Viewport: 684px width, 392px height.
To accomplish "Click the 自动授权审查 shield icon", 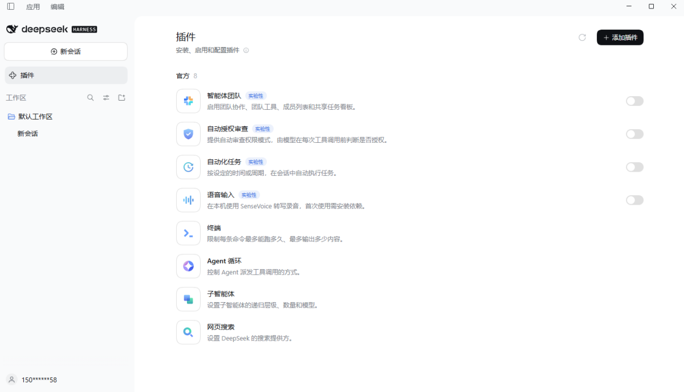I will click(x=189, y=134).
